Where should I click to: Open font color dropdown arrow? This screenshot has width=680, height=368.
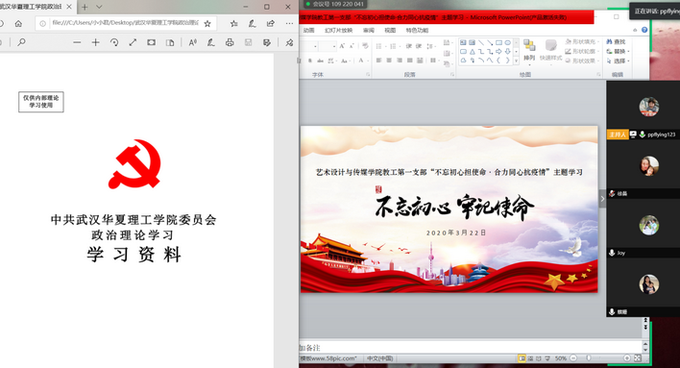tap(367, 61)
